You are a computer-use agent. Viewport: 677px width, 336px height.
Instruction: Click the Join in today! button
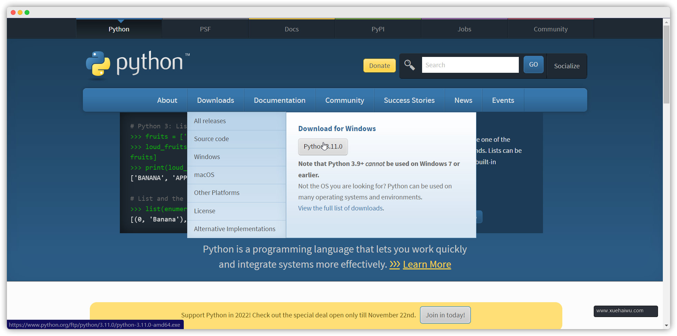coord(445,315)
